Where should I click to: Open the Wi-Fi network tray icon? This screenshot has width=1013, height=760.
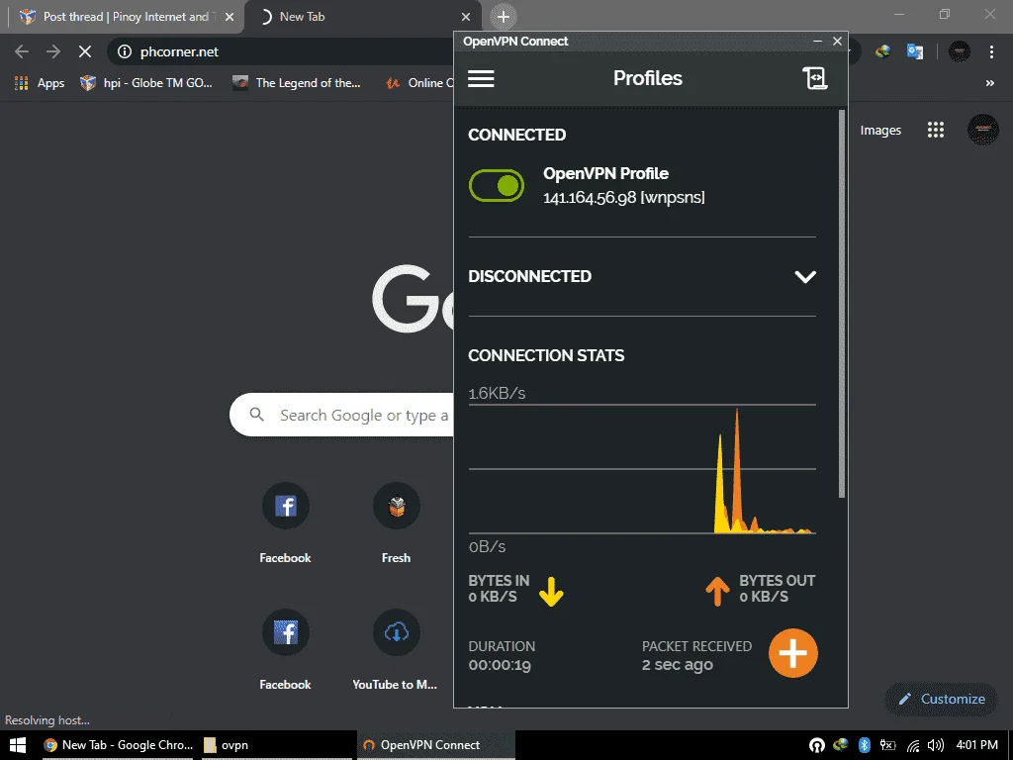click(913, 745)
